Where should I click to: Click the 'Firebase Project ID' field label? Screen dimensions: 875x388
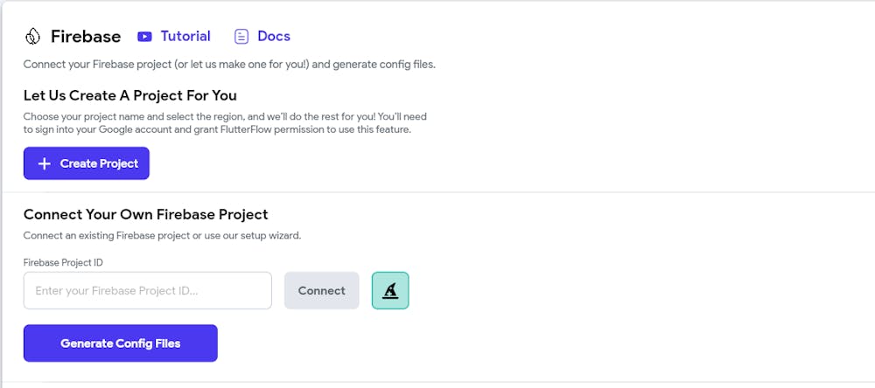63,262
